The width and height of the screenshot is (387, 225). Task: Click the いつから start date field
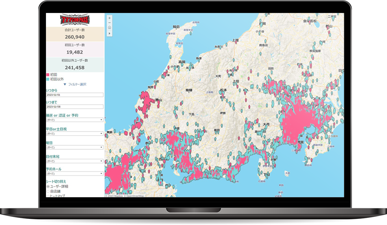[75, 95]
